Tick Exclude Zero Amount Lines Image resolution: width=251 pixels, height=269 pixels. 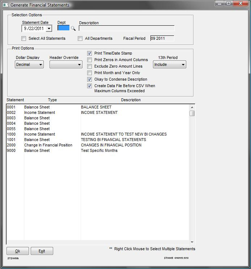click(89, 67)
